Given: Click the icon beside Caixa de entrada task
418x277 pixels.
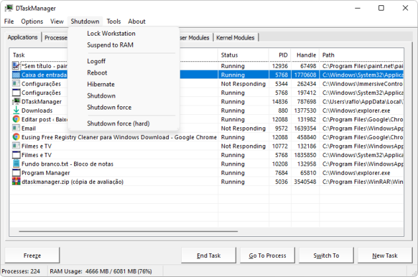Looking at the screenshot, I should pyautogui.click(x=16, y=75).
